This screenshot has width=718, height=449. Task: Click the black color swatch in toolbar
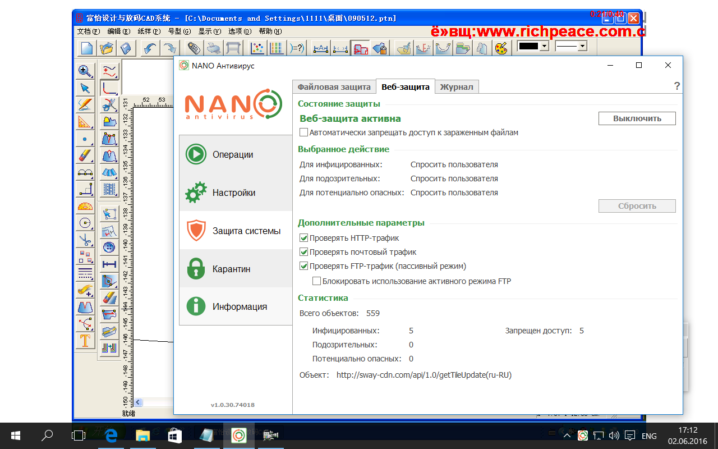click(528, 47)
